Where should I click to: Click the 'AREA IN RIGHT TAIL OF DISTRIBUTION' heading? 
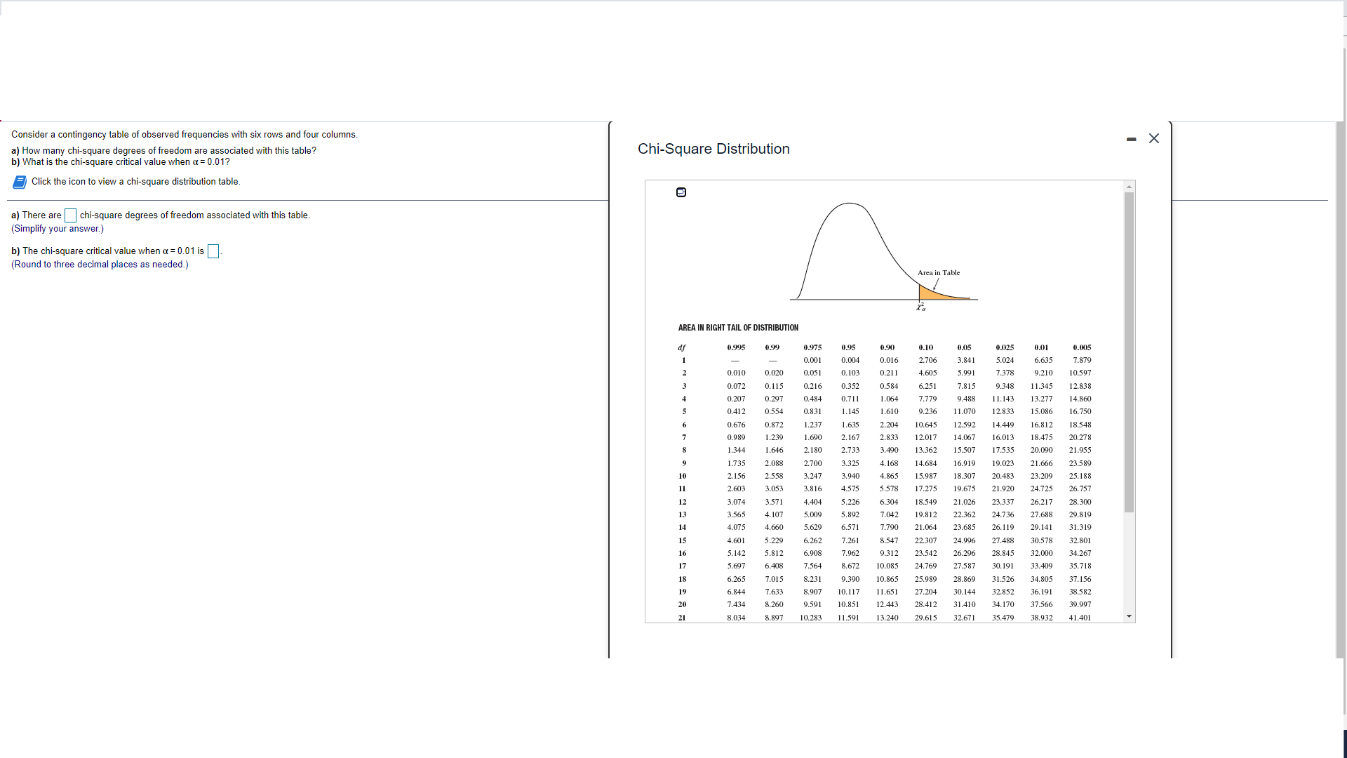point(737,328)
